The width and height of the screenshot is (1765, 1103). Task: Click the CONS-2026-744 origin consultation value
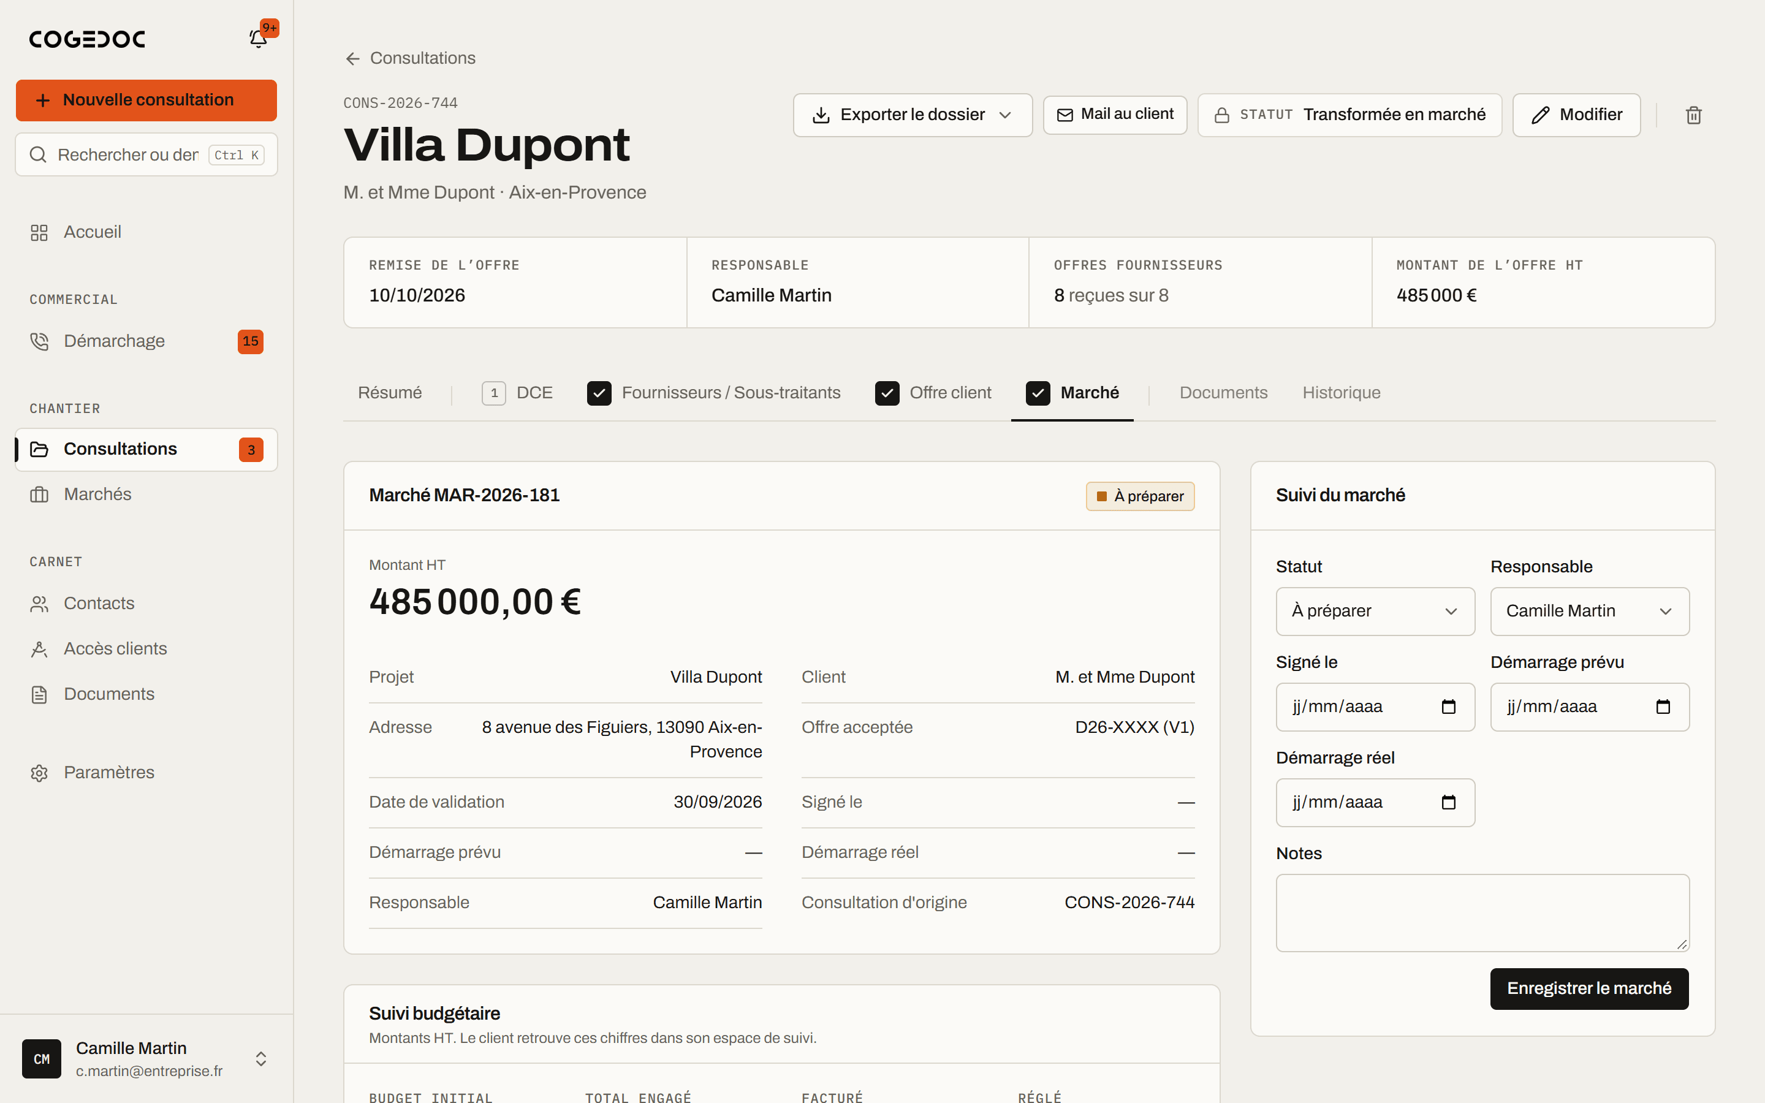point(1129,903)
